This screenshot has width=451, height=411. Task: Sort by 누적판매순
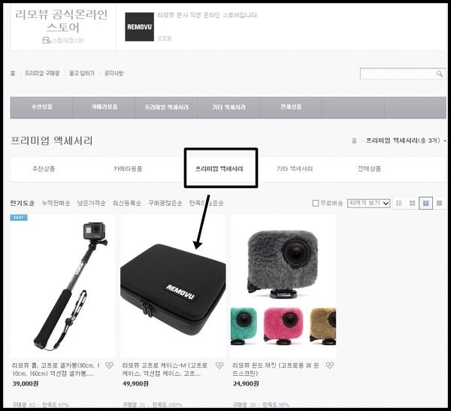coord(56,203)
